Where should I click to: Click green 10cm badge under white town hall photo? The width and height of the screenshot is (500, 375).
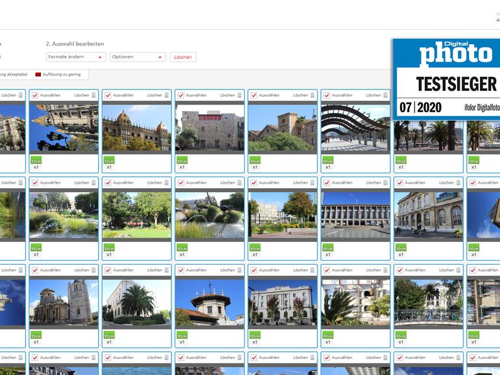point(255,335)
